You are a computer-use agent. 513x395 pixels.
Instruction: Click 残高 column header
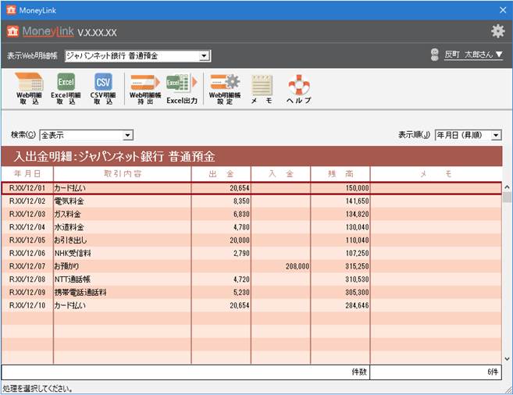tap(340, 174)
